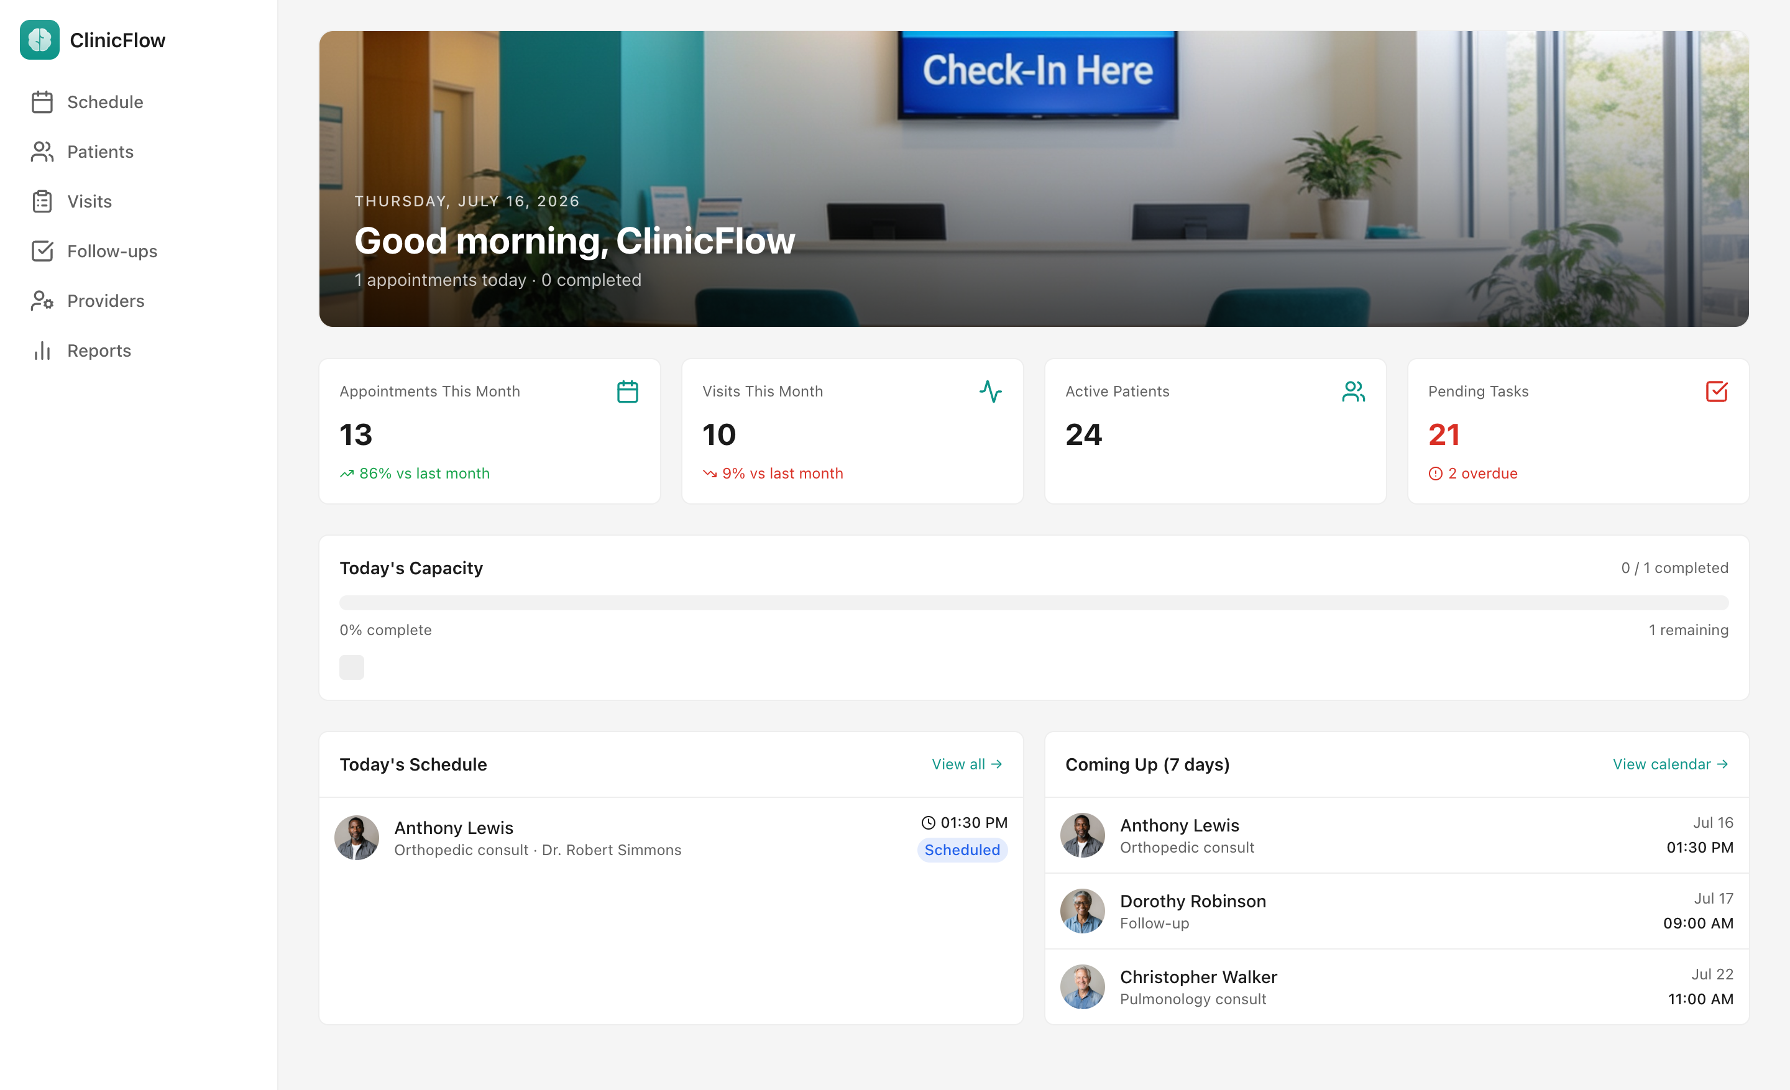1790x1090 pixels.
Task: Click Christopher Walker's avatar
Action: [x=1083, y=987]
